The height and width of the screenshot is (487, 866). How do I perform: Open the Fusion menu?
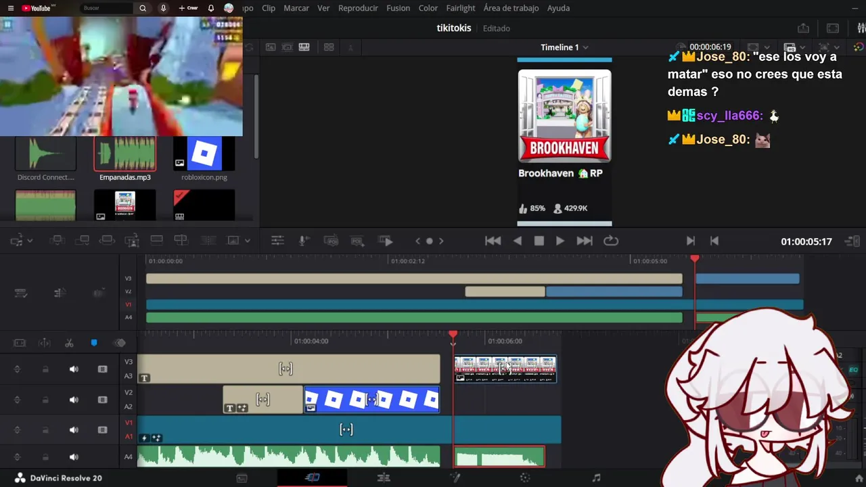pyautogui.click(x=398, y=8)
